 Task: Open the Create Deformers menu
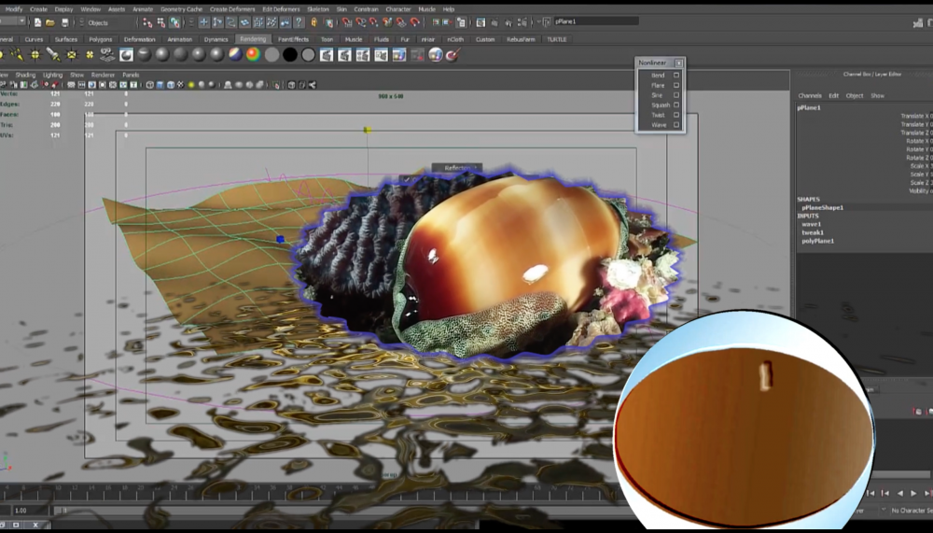point(231,9)
